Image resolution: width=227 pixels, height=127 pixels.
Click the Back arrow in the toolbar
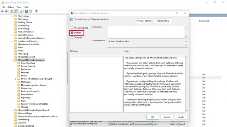coord(2,11)
